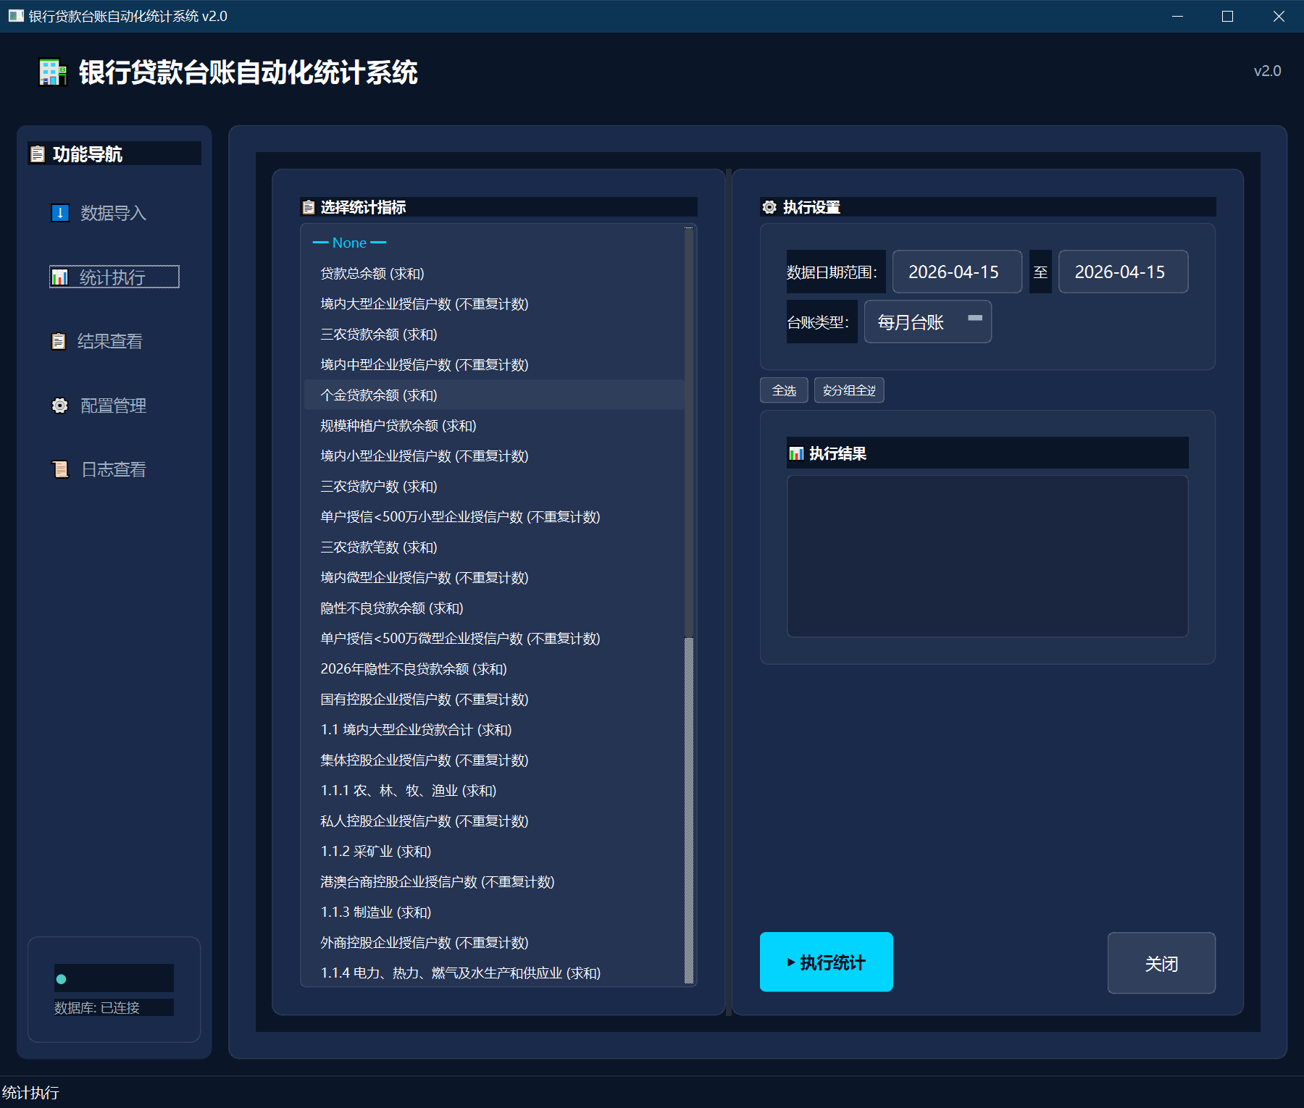The image size is (1304, 1108).
Task: Click the 执行设置 gear icon
Action: pos(769,207)
